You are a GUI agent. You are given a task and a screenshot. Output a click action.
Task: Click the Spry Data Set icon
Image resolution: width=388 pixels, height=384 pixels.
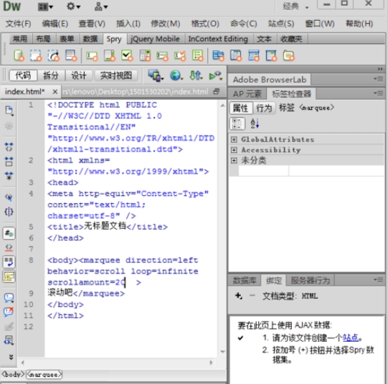pyautogui.click(x=19, y=55)
